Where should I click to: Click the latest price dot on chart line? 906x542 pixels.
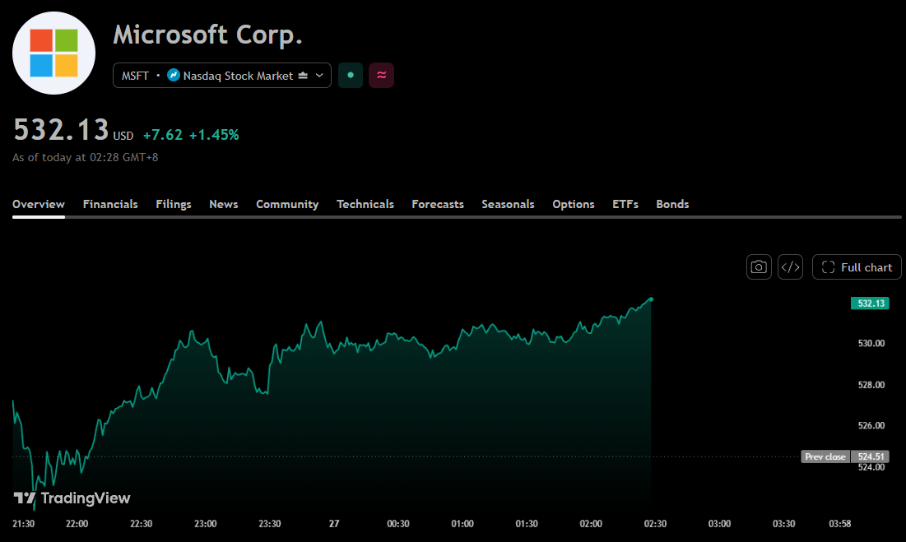coord(651,299)
